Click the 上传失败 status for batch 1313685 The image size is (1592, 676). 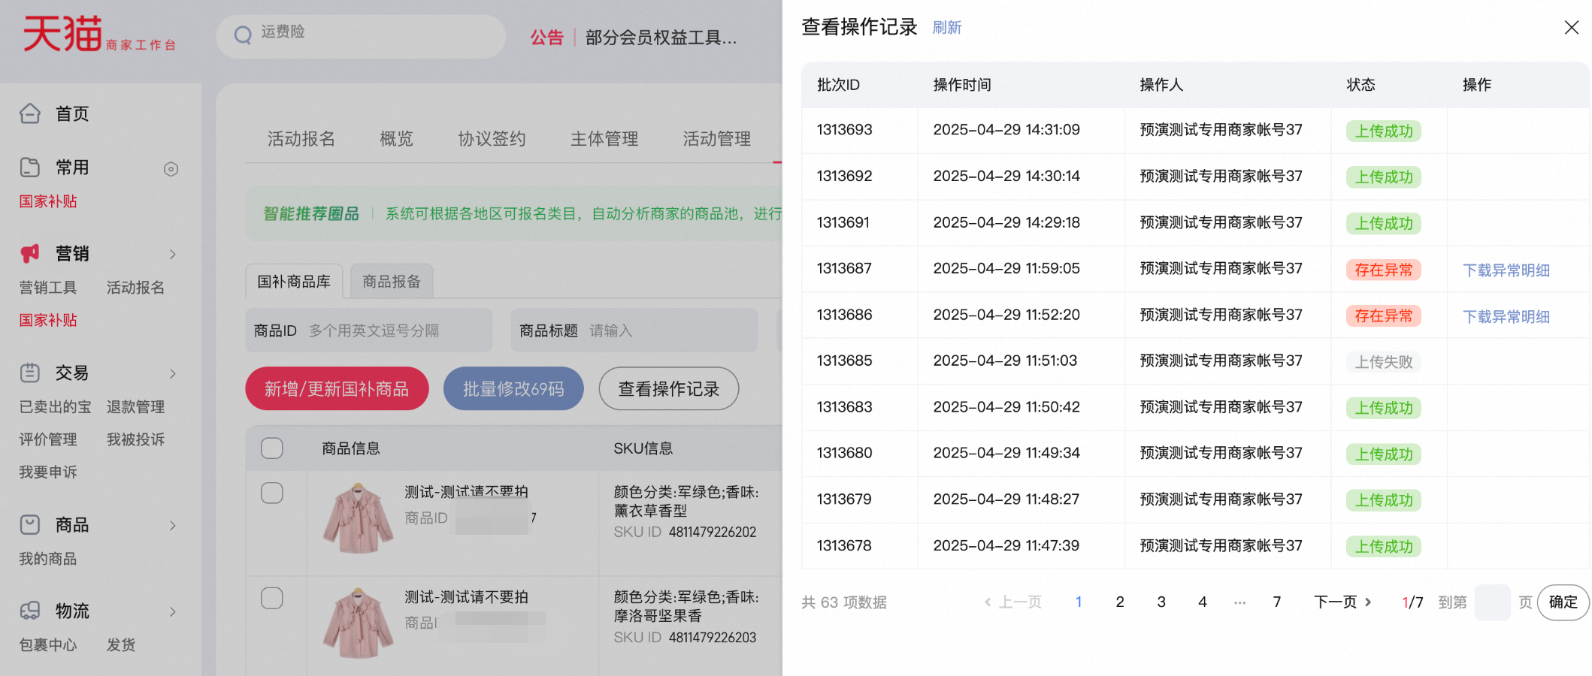1384,362
